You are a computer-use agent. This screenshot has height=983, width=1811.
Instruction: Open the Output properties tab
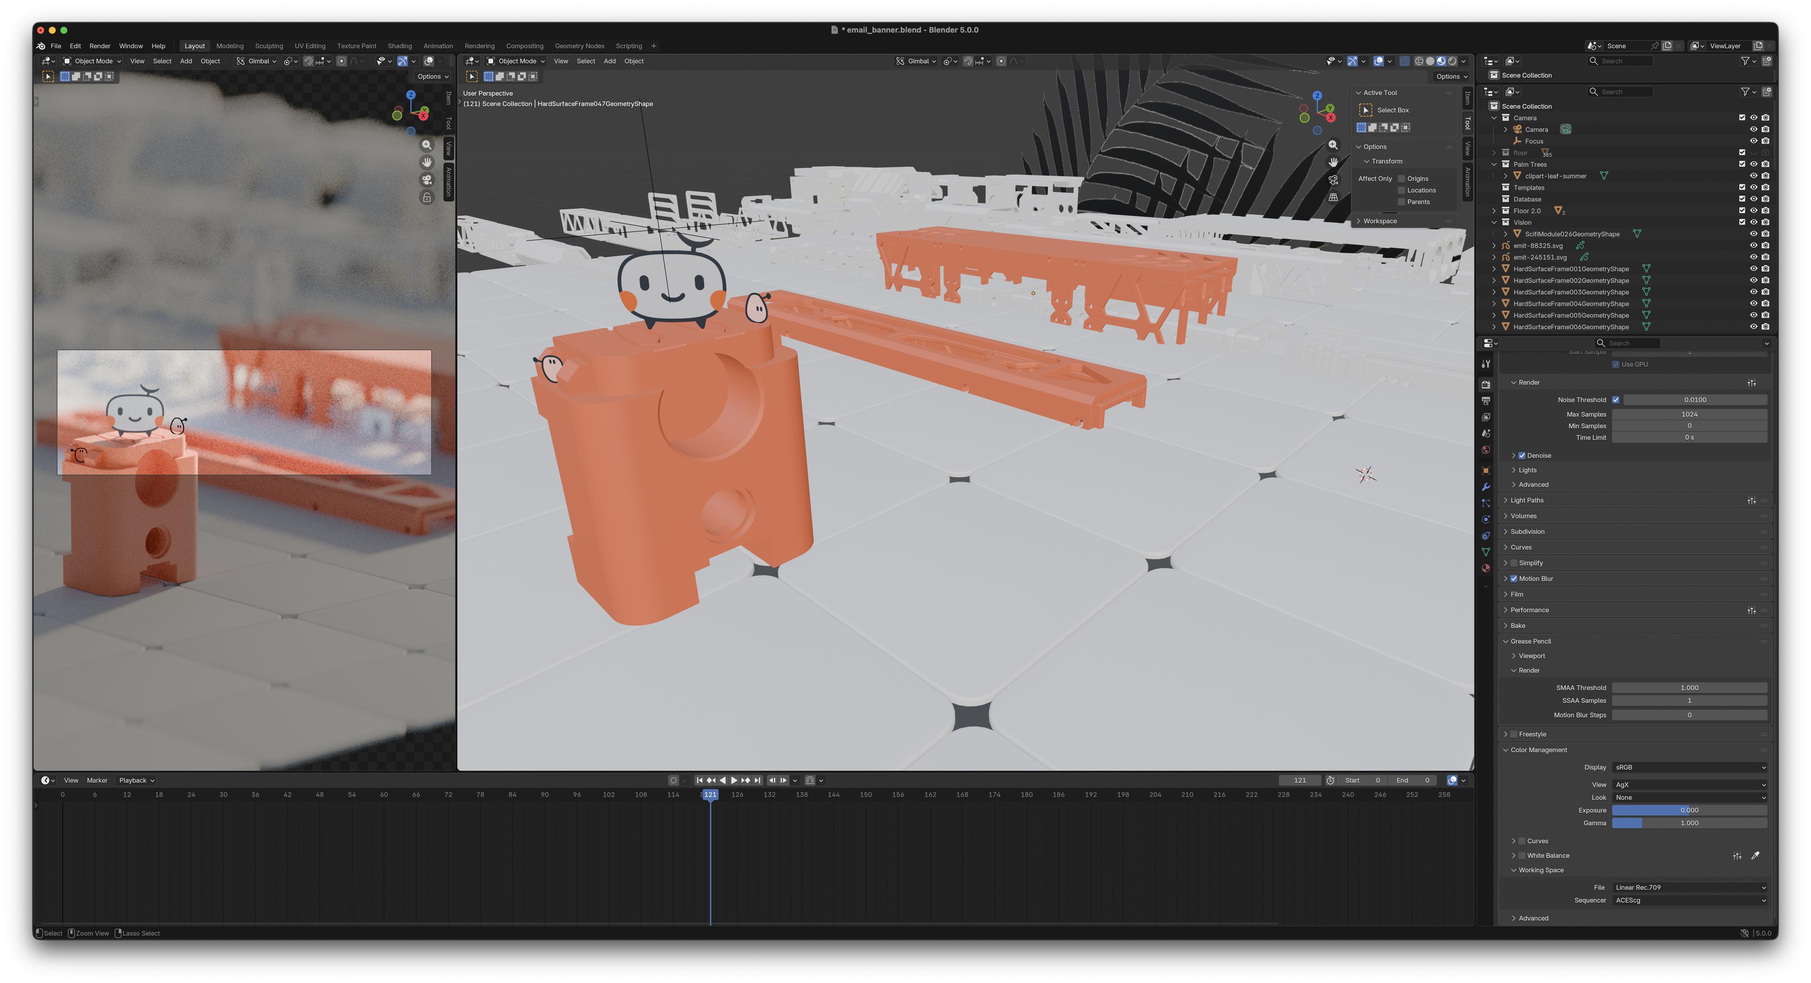point(1485,401)
